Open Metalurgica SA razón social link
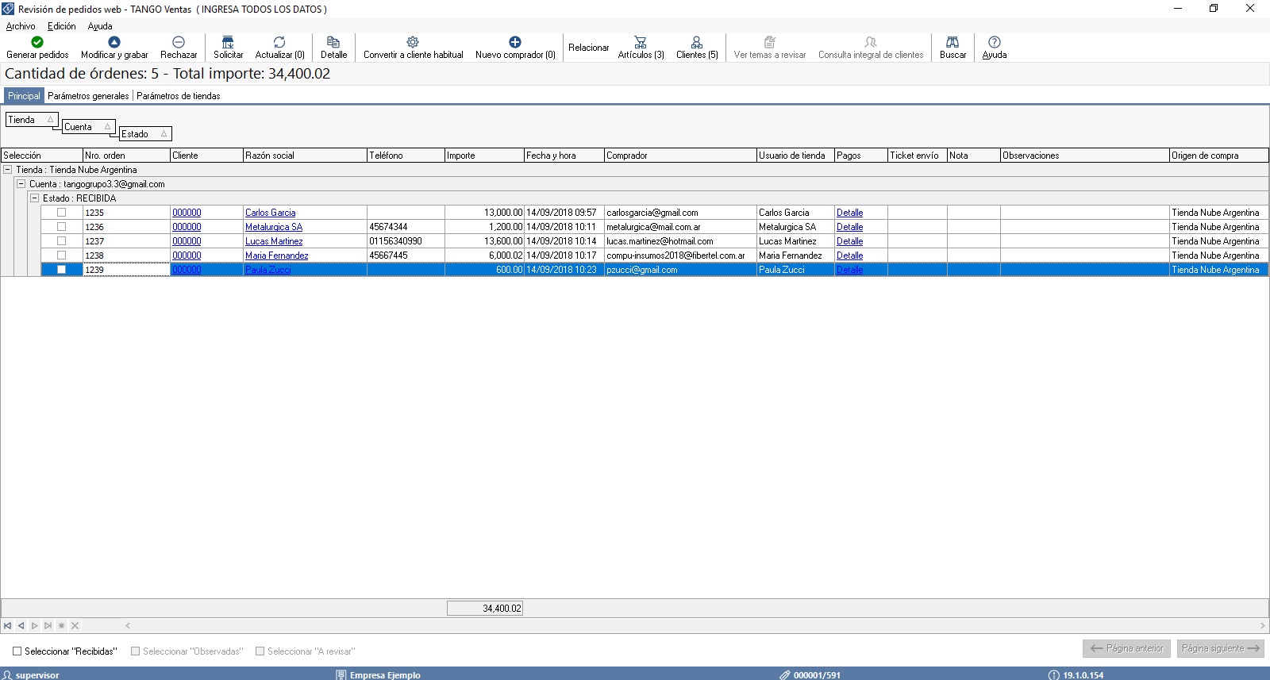1270x680 pixels. (x=274, y=227)
